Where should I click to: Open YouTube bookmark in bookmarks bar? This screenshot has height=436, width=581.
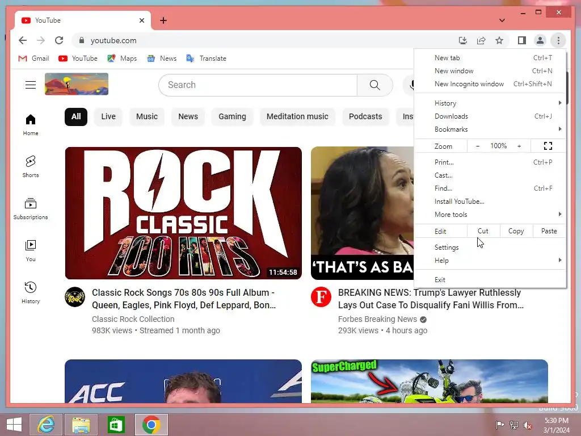[78, 58]
